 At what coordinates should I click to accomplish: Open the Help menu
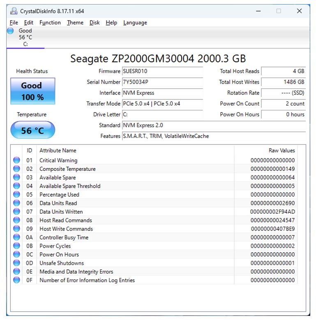(x=111, y=23)
